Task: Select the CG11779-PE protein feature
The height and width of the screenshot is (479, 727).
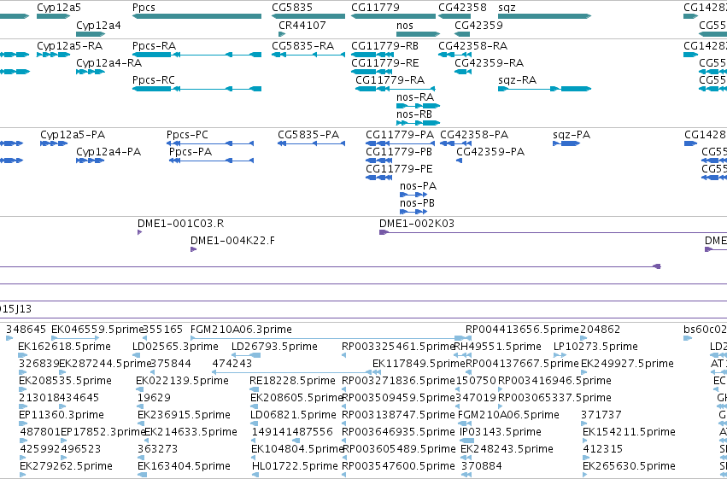Action: (x=378, y=178)
